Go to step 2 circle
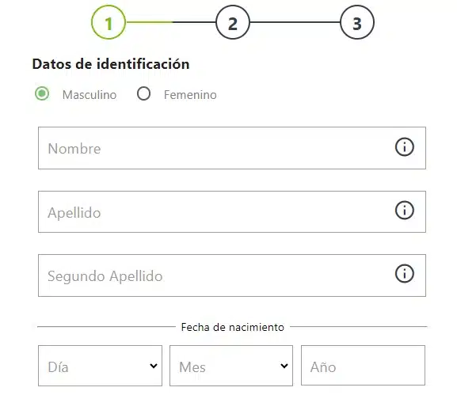This screenshot has width=457, height=414. 233,22
